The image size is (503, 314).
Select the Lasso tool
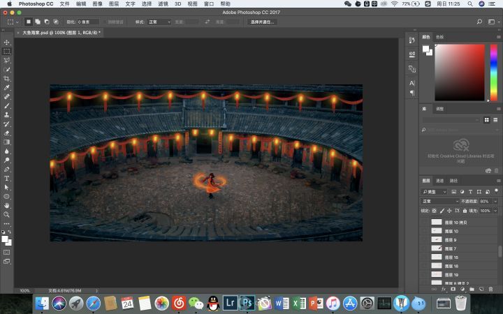[7, 61]
